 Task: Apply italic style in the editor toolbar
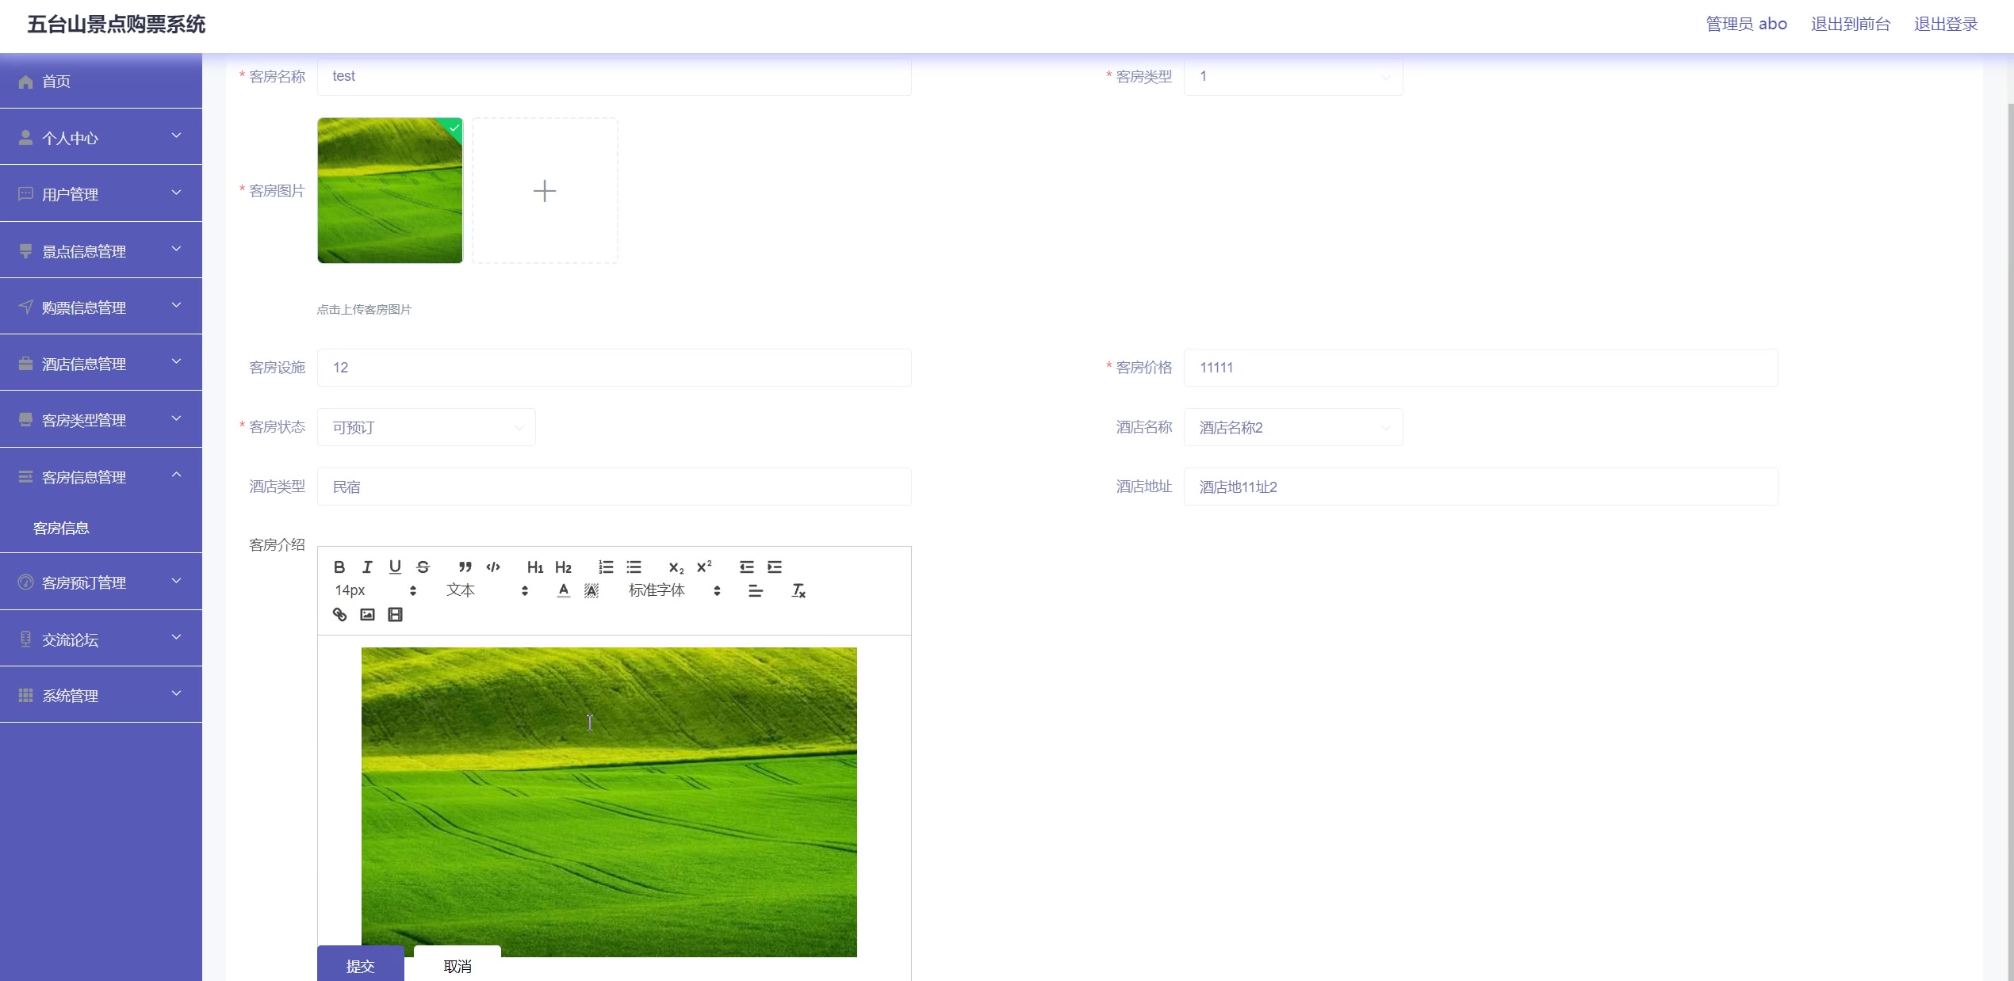coord(367,567)
